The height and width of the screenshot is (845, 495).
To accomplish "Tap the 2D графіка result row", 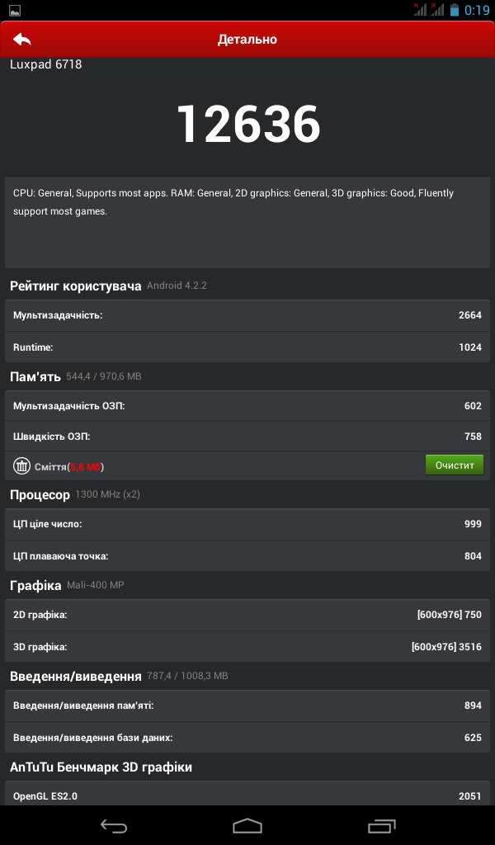I will click(x=247, y=615).
